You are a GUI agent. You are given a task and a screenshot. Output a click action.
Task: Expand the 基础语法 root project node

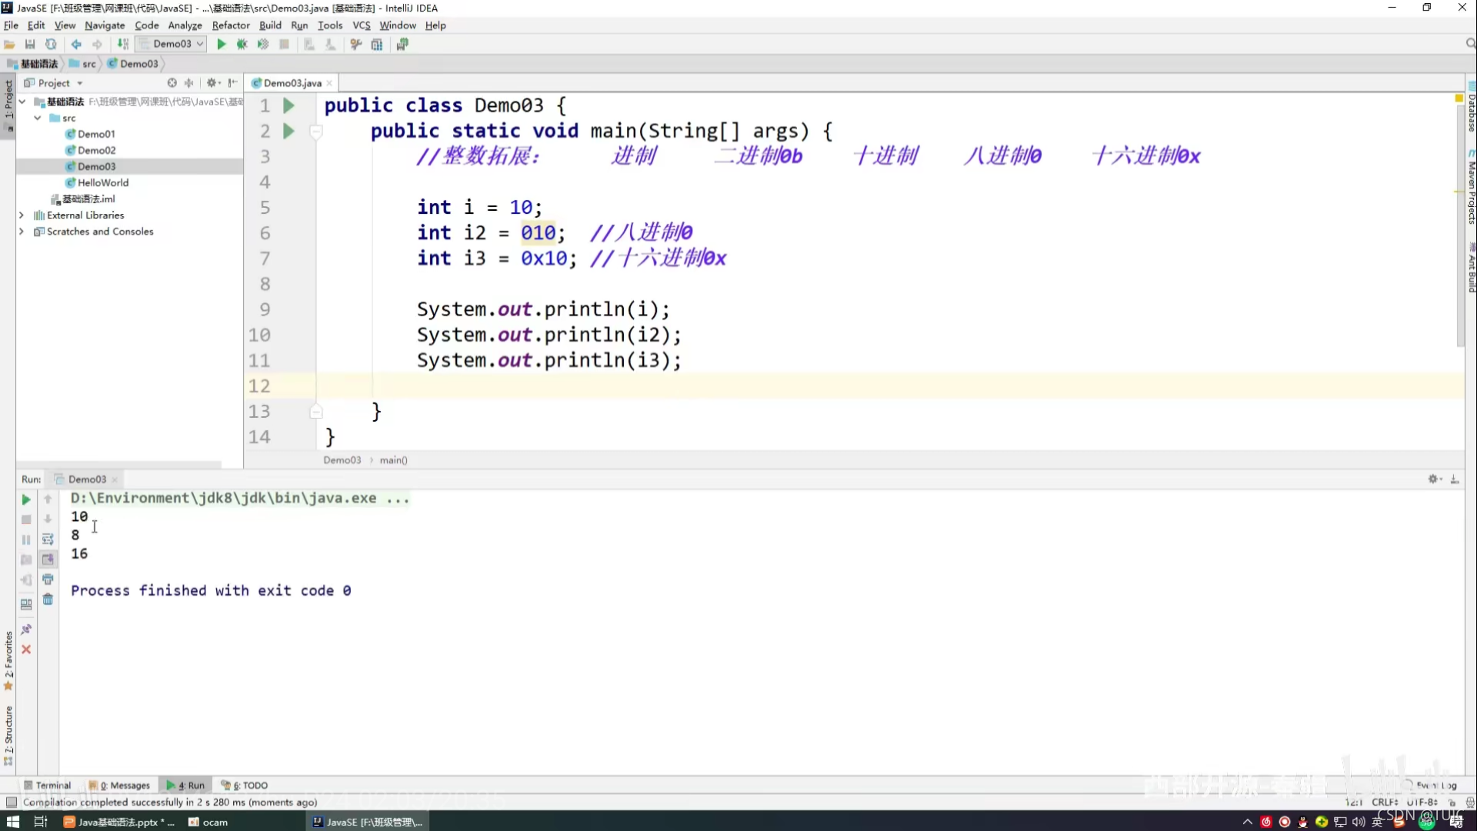[22, 102]
